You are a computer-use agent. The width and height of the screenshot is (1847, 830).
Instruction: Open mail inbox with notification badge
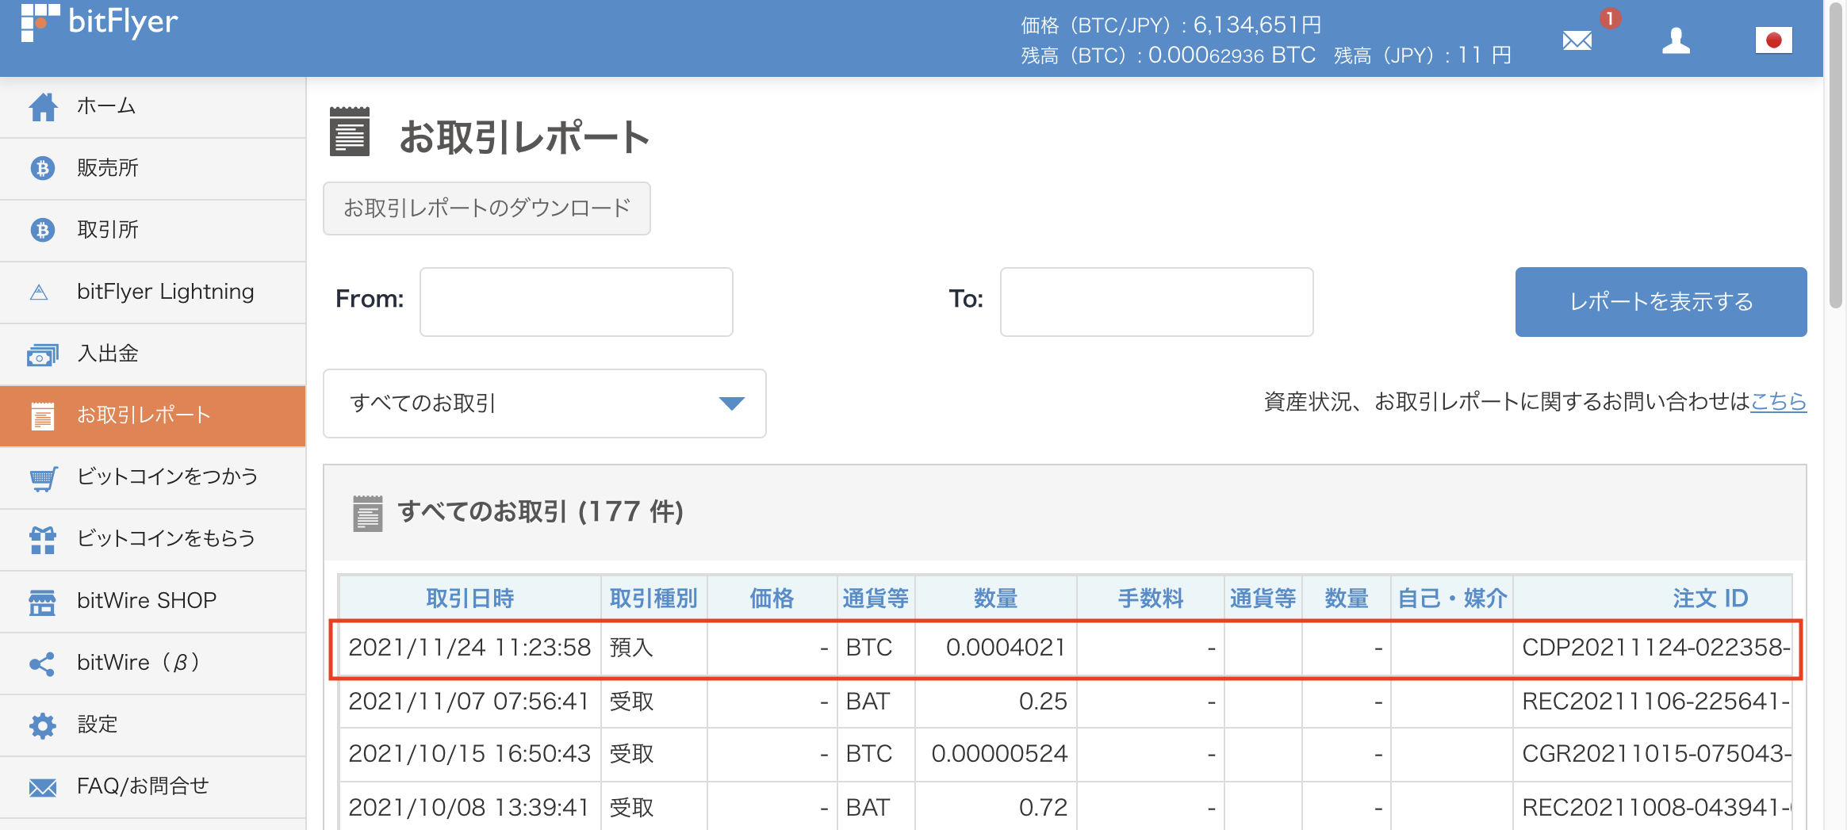coord(1577,40)
